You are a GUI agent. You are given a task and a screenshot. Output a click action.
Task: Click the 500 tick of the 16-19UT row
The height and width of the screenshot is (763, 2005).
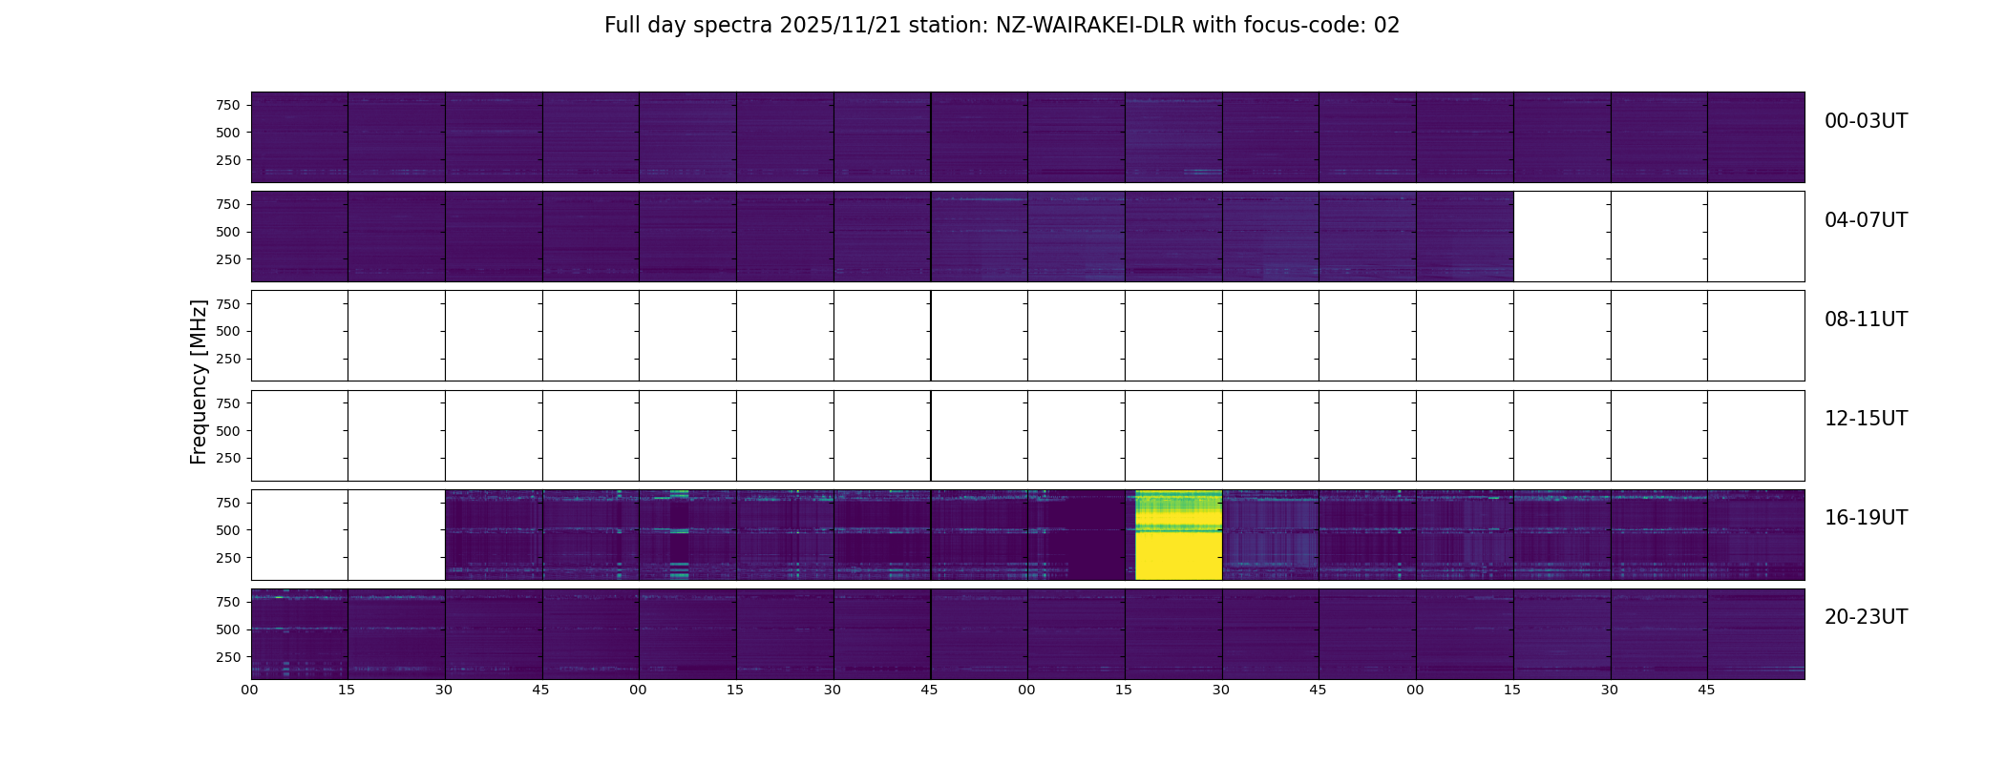(228, 530)
